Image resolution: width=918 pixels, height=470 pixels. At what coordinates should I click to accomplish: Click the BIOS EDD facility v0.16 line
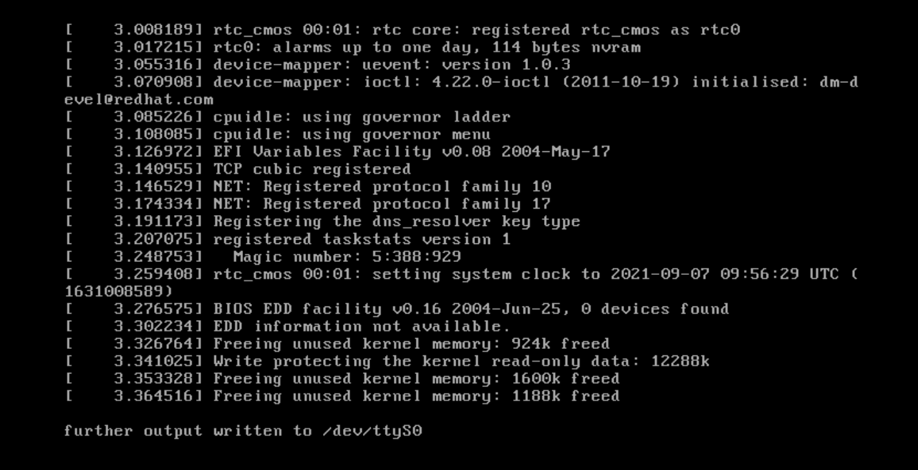[396, 309]
